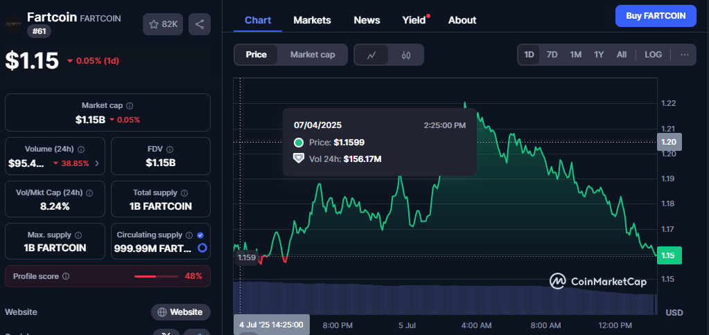Switch chart to Price view
This screenshot has width=709, height=335.
[256, 55]
